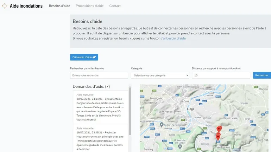Click the Colard Seraing location pin

coord(162,124)
